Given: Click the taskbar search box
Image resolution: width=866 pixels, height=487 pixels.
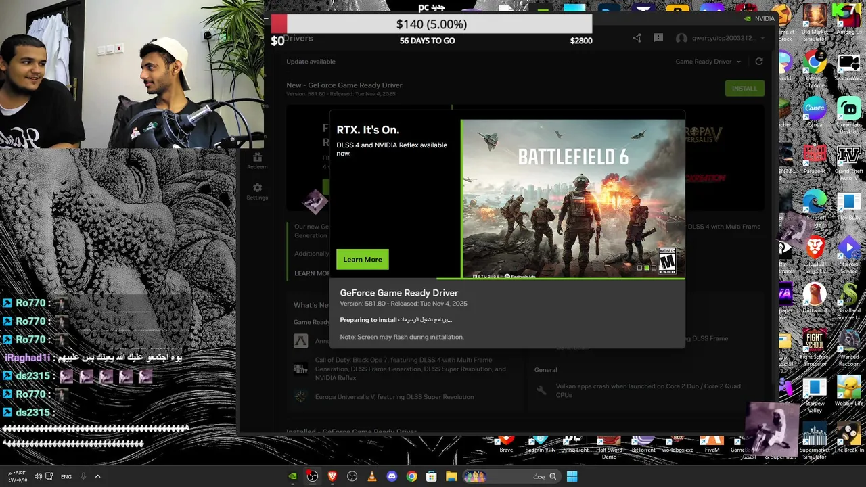Looking at the screenshot, I should coord(512,476).
